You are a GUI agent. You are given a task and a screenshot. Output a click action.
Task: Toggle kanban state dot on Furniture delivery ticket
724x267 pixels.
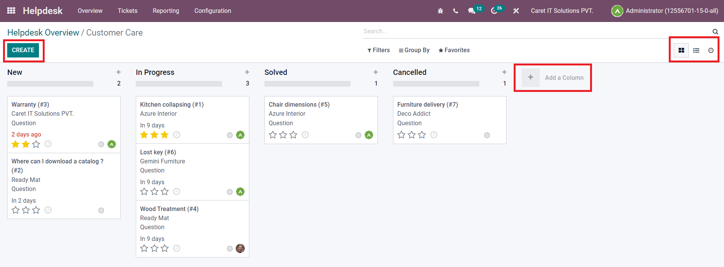(487, 135)
